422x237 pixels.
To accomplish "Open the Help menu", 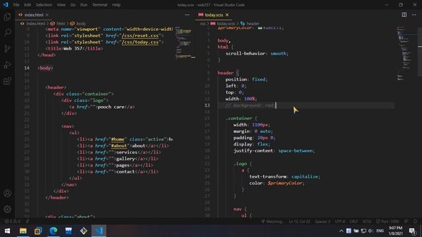I will pyautogui.click(x=116, y=5).
